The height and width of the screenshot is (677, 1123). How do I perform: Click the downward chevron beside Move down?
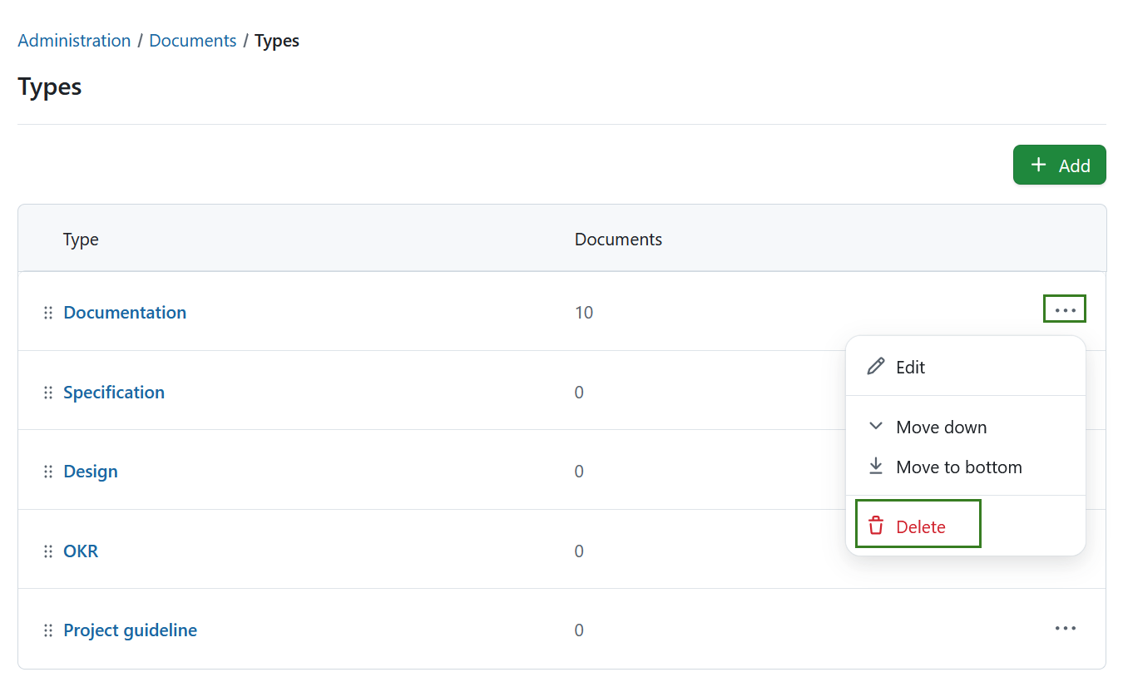point(875,426)
